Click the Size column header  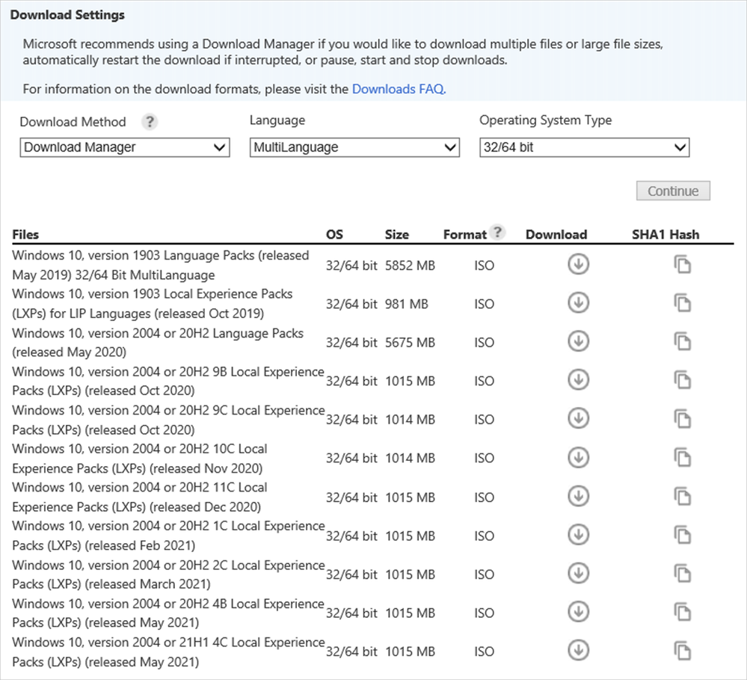(397, 234)
